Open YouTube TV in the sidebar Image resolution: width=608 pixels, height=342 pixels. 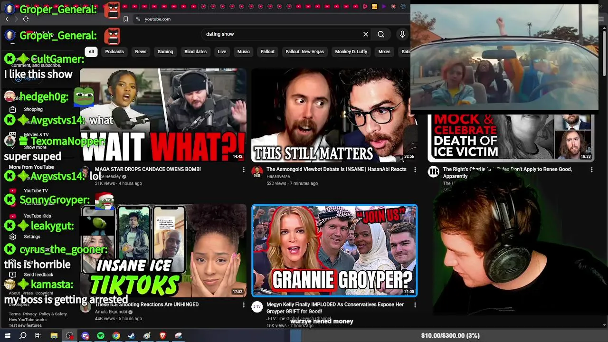36,190
